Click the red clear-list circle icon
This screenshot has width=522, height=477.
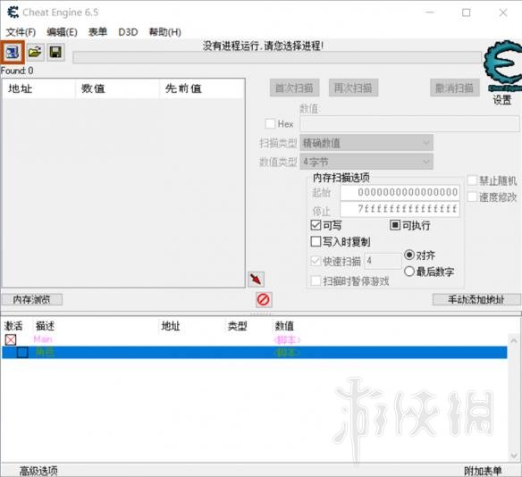[x=264, y=300]
